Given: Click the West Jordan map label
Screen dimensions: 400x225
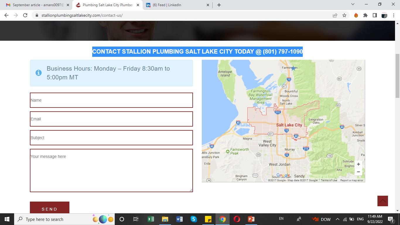Looking at the screenshot, I should click(x=280, y=165).
